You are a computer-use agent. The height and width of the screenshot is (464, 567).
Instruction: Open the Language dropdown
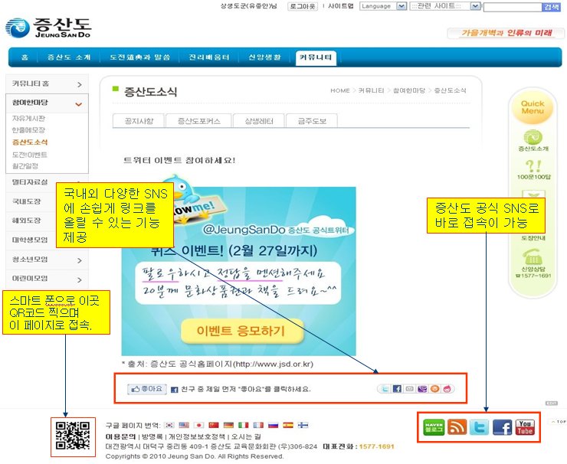[383, 6]
